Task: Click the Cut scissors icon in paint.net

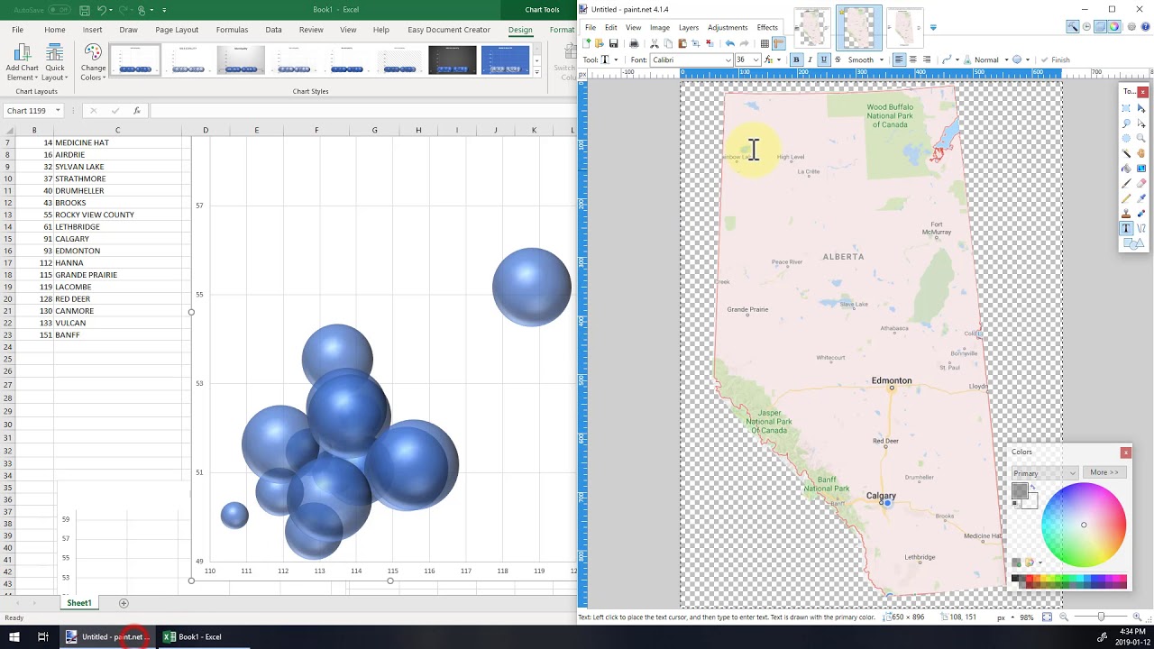Action: coord(655,43)
